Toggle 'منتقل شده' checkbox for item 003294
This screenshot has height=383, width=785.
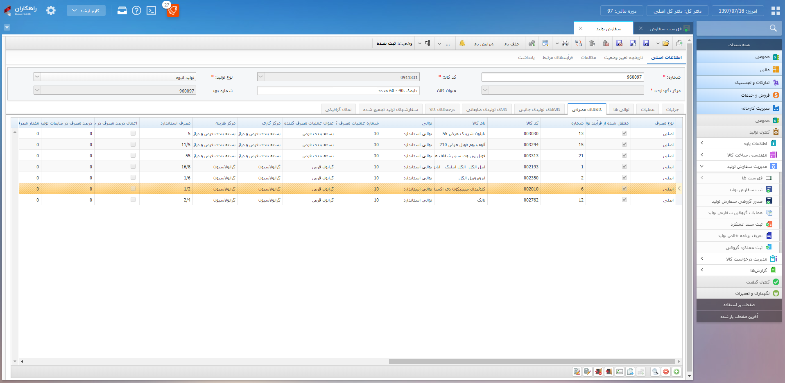(624, 145)
